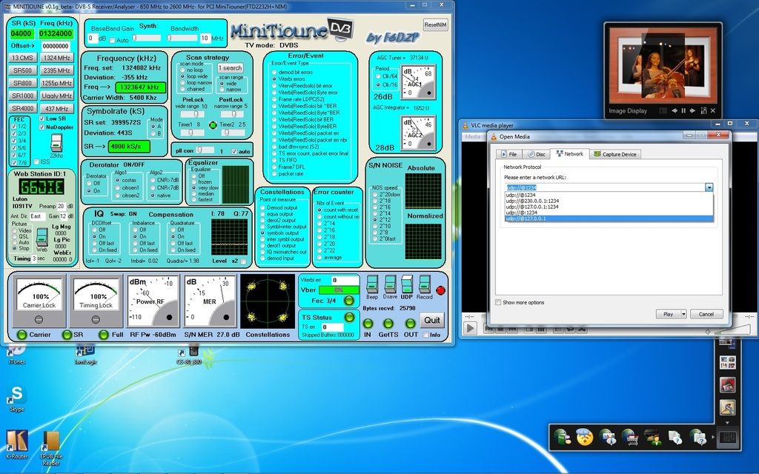Image resolution: width=759 pixels, height=474 pixels.
Task: Open Image Display settings tools icon
Action: point(703,111)
